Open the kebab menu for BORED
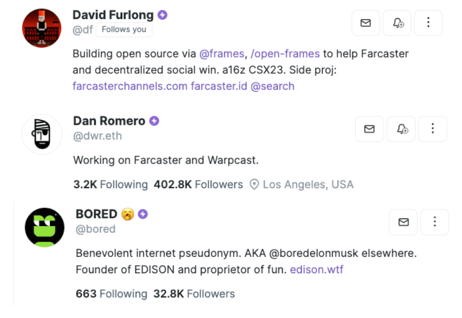 click(434, 222)
